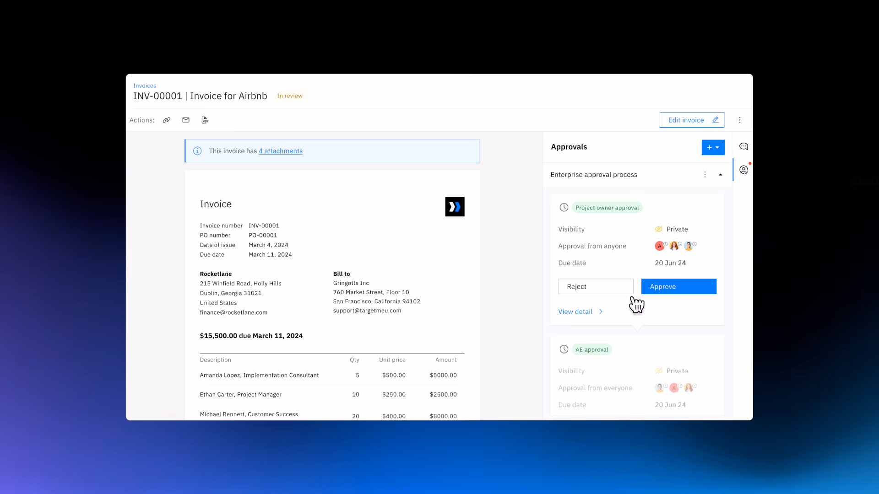Click the Approvals panel heading
The image size is (879, 494).
[x=569, y=147]
